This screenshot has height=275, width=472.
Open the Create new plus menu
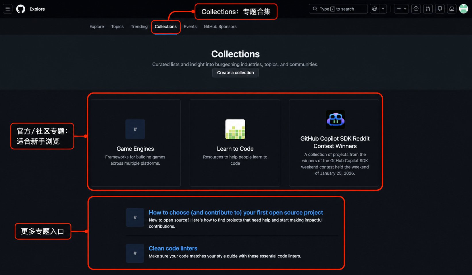point(401,9)
